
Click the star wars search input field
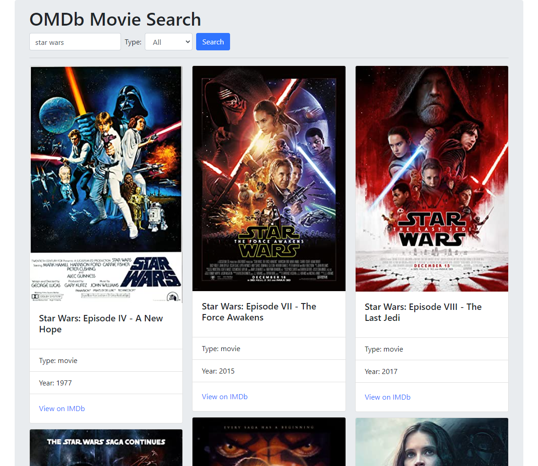pos(75,42)
